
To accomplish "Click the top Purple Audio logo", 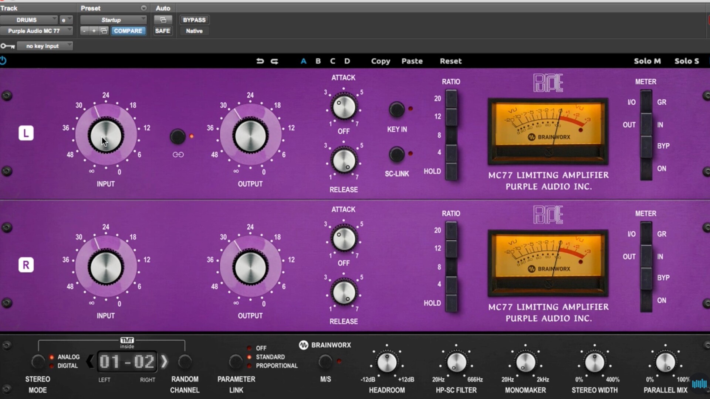I will click(x=548, y=83).
